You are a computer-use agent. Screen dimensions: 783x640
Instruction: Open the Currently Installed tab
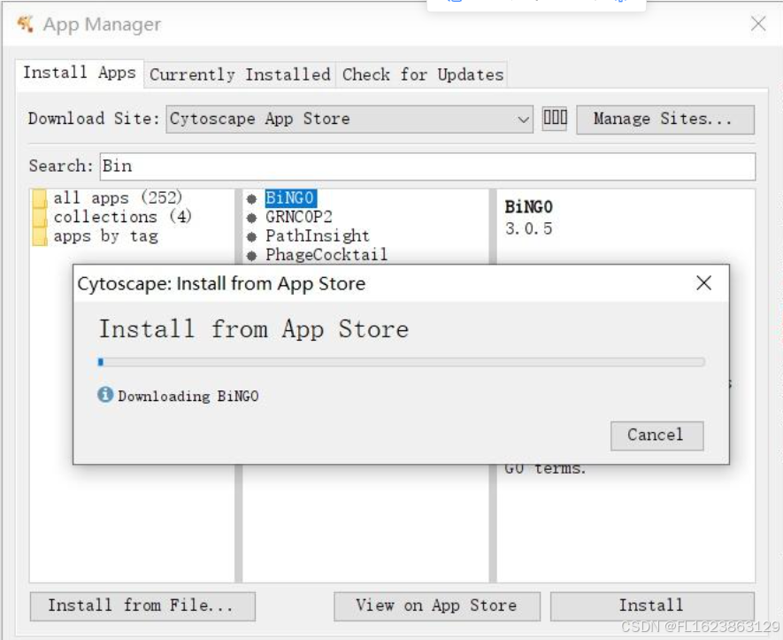click(x=240, y=75)
